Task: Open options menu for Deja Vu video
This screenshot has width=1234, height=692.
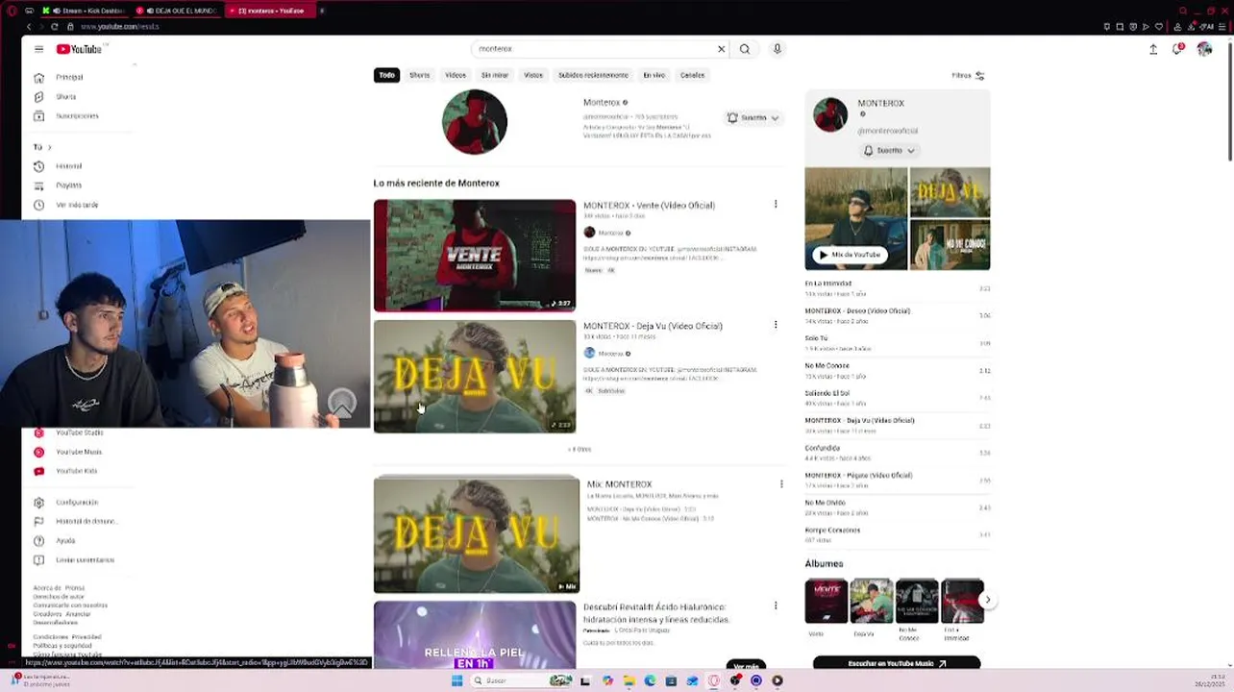Action: [776, 325]
